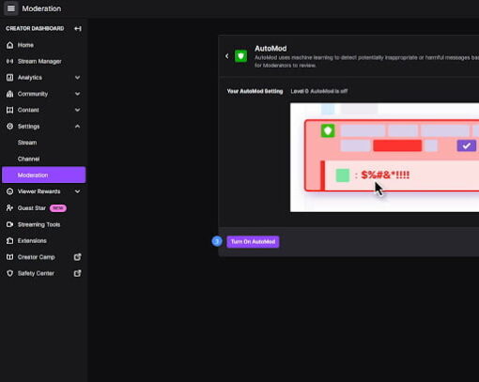Image resolution: width=479 pixels, height=382 pixels.
Task: Click the Community people icon
Action: pos(10,94)
